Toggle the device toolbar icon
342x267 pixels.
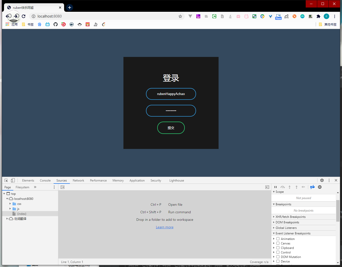point(13,180)
